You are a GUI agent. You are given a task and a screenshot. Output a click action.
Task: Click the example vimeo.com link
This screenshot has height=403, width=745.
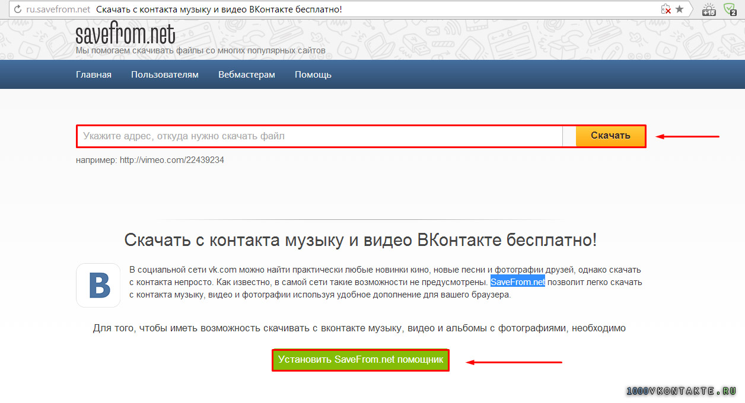coord(172,160)
